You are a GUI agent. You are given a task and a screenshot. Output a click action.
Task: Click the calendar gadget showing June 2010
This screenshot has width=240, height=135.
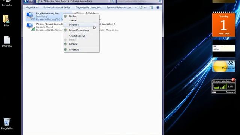[x=224, y=24]
